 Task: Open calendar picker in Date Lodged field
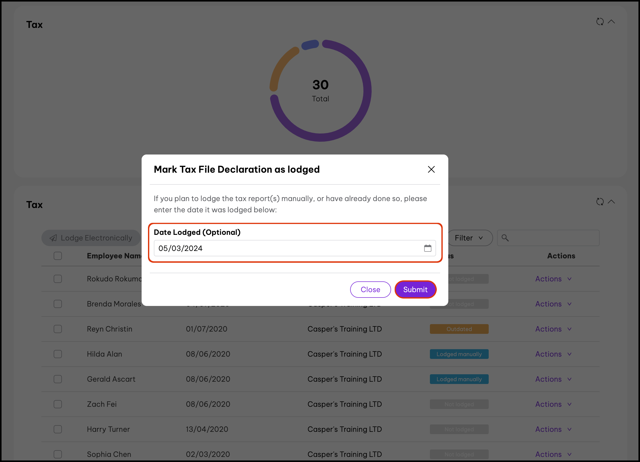pyautogui.click(x=428, y=248)
